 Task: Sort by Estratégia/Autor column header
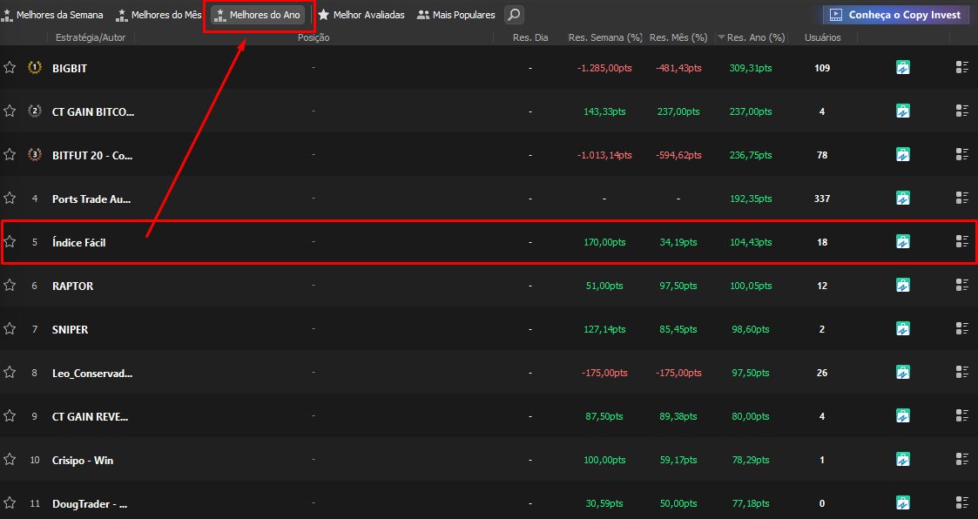pyautogui.click(x=91, y=37)
